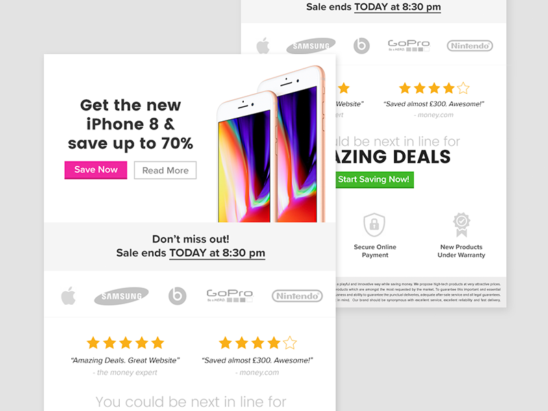Click the Apple logo in front email
Screen dimensions: 548x411
tap(68, 296)
